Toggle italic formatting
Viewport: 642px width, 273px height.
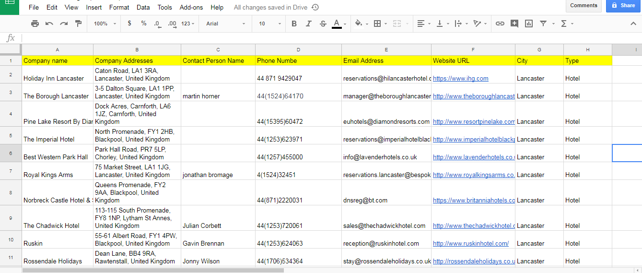point(308,24)
